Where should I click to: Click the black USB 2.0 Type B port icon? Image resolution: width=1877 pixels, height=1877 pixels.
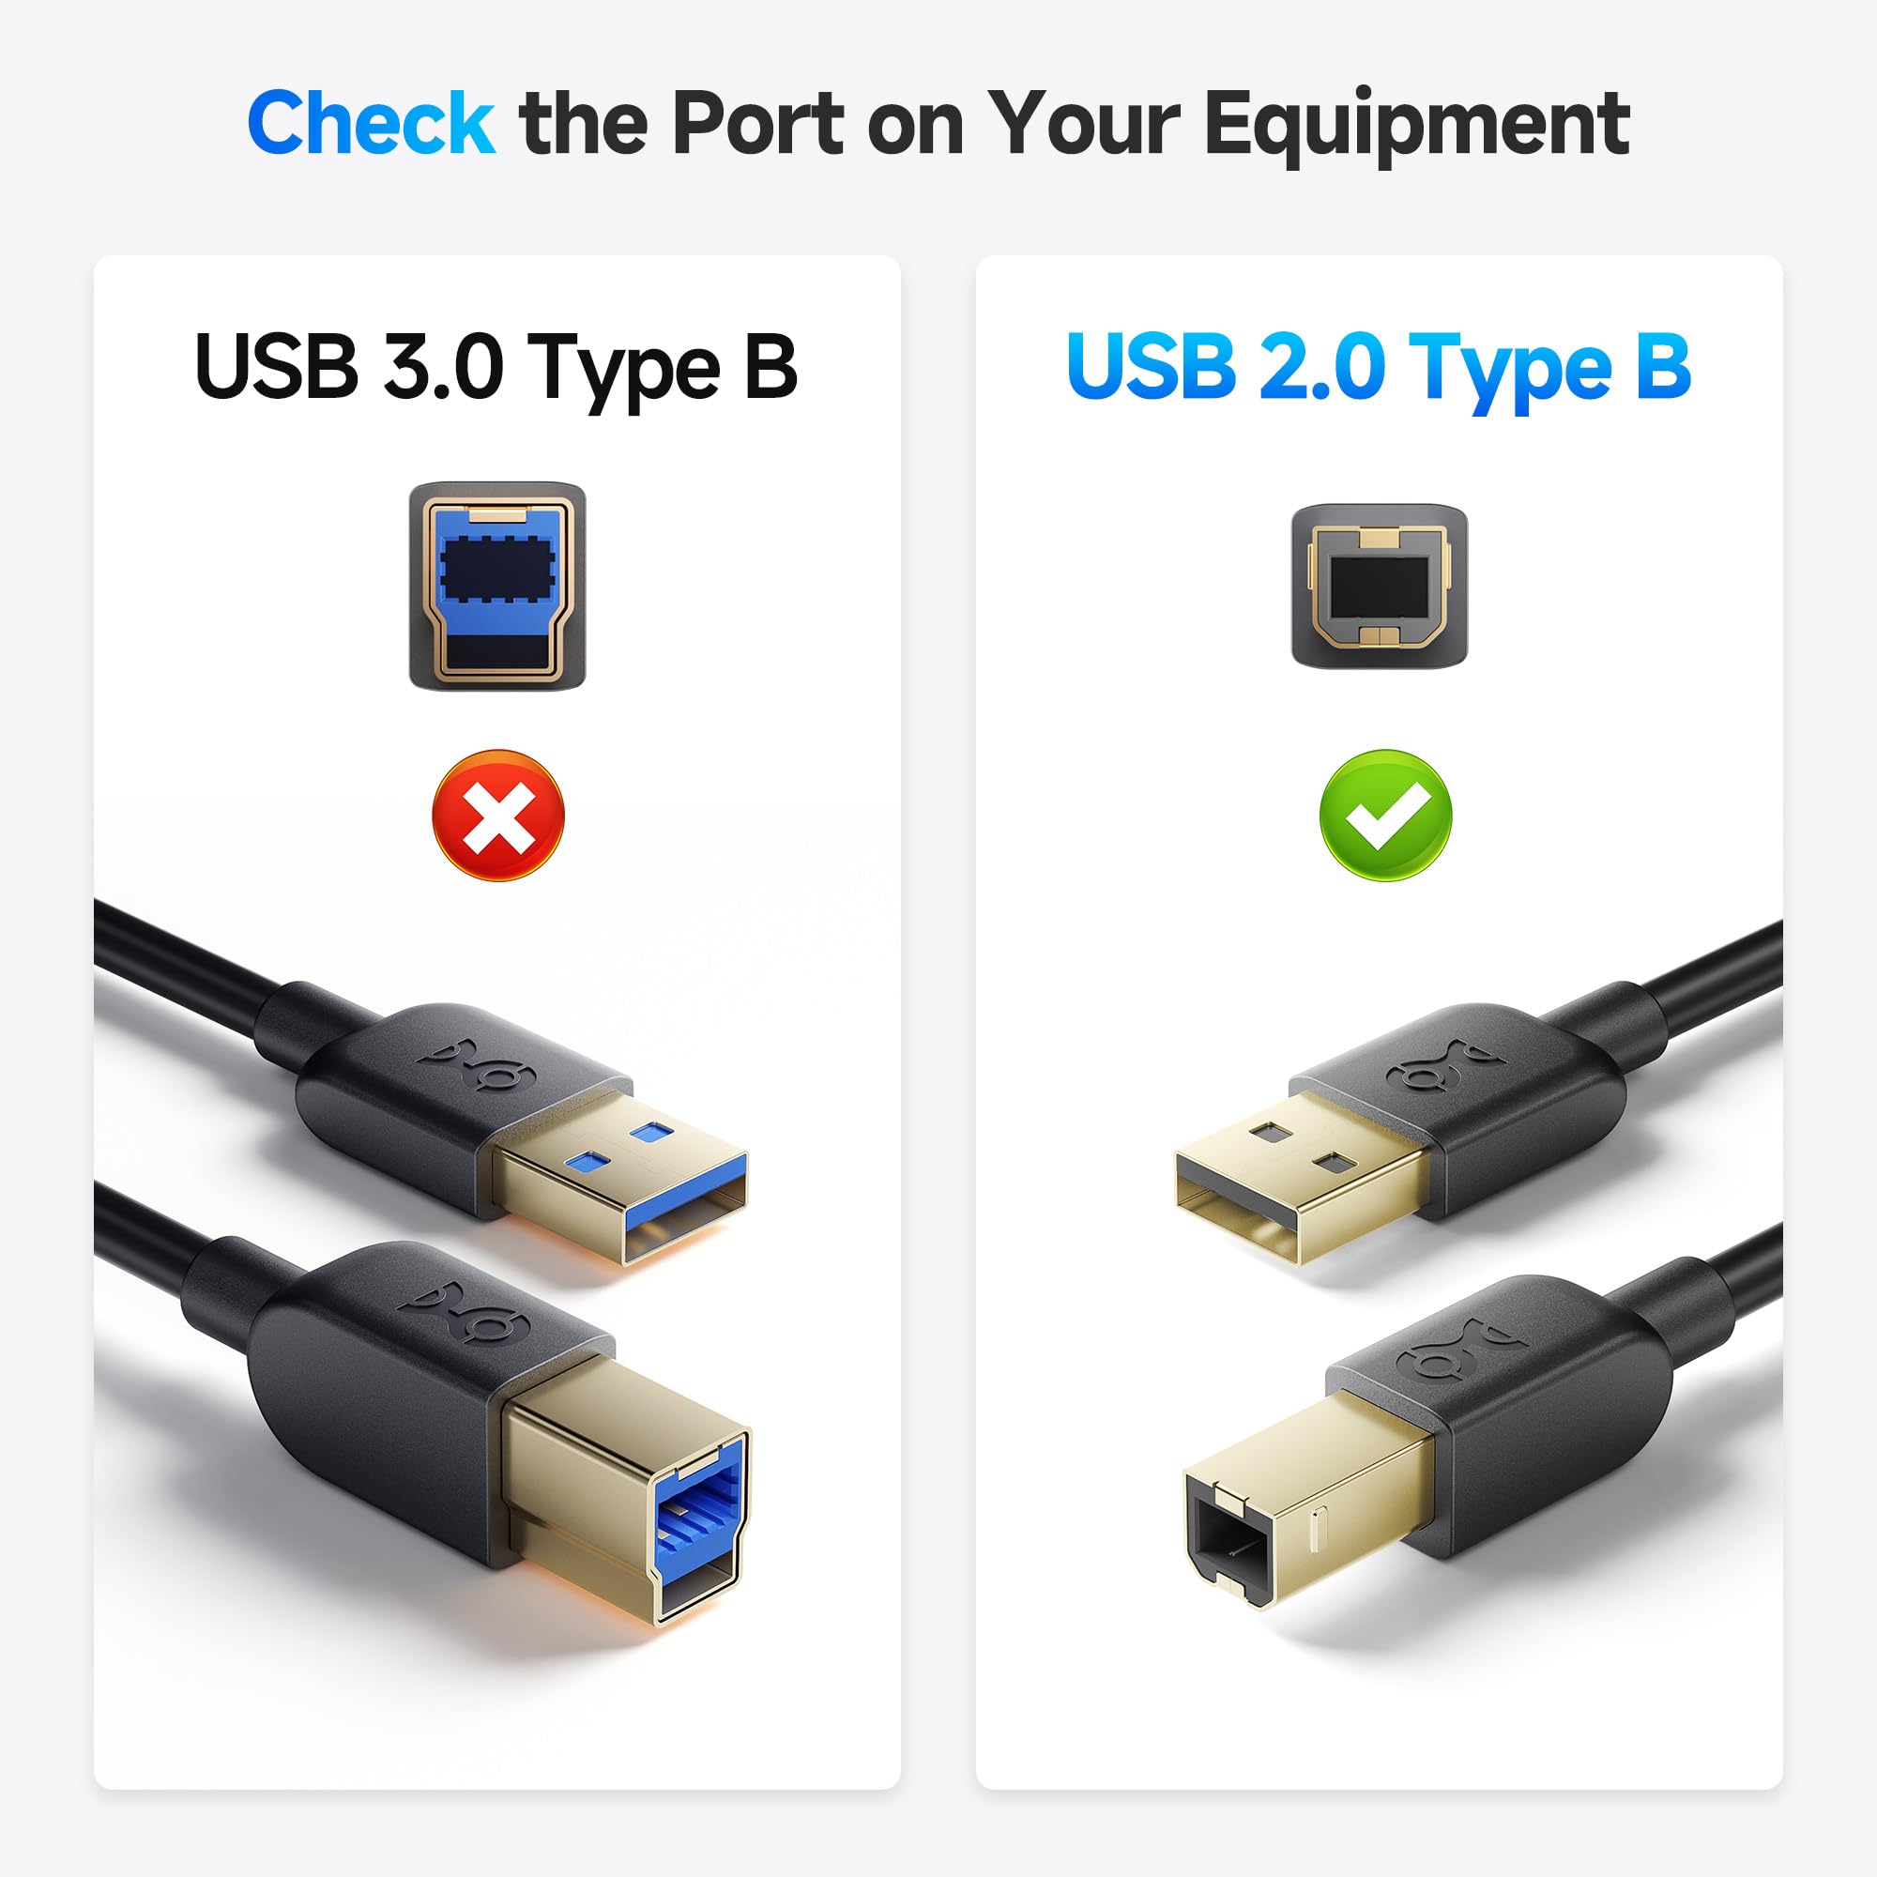pos(1379,585)
